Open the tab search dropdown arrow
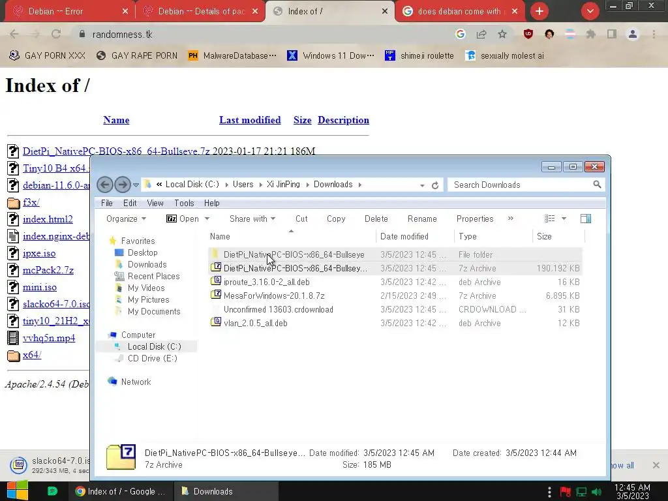Image resolution: width=668 pixels, height=501 pixels. [590, 11]
